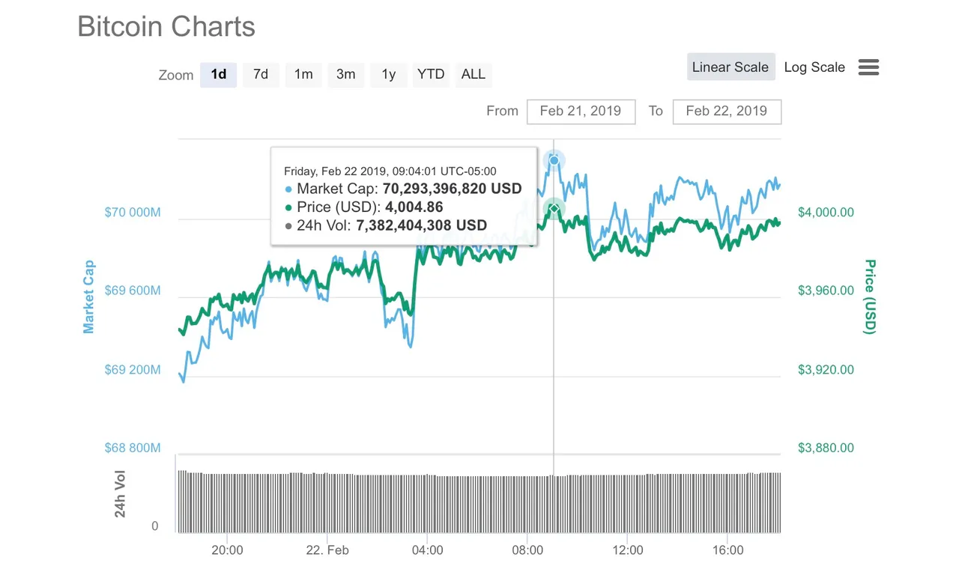Click the 22. Feb time axis label
This screenshot has height=575, width=959.
click(x=327, y=550)
